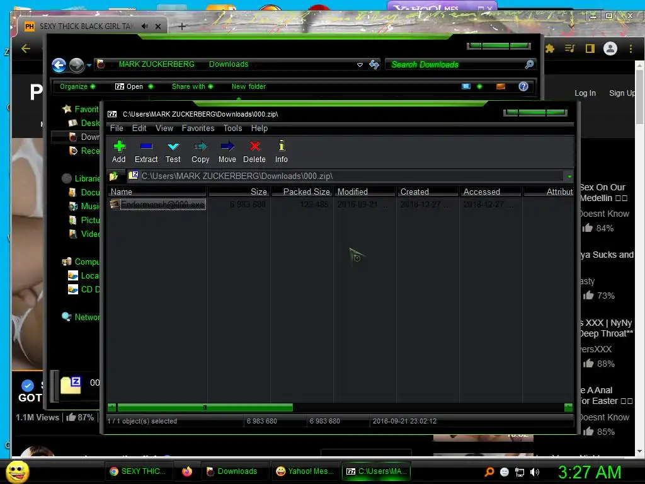Open the Share with dropdown
This screenshot has width=645, height=484.
pos(193,86)
